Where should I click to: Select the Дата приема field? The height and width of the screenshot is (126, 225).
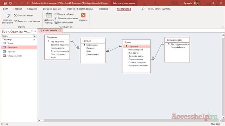(x=93, y=55)
